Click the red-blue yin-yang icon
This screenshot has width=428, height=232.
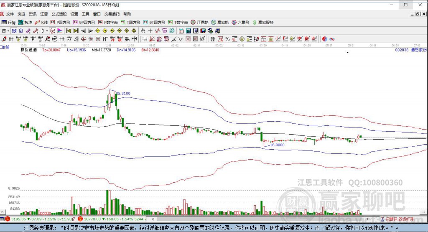[x=324, y=39]
